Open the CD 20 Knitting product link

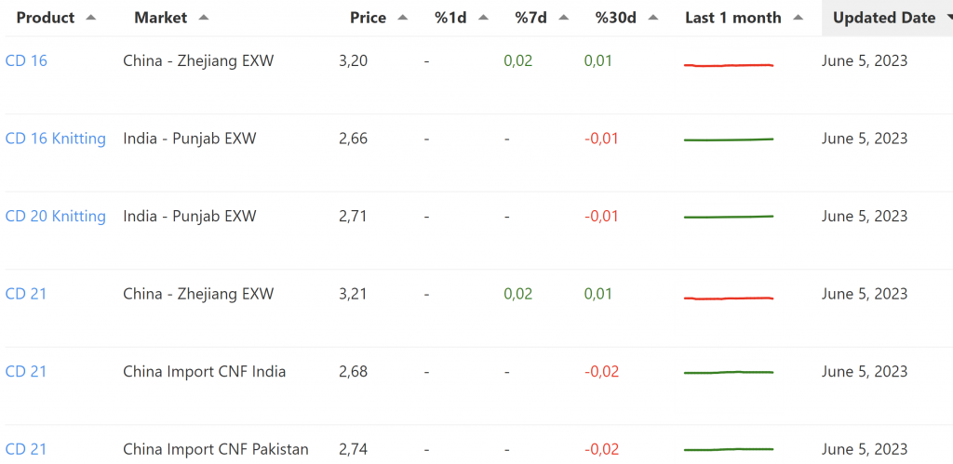(x=56, y=217)
